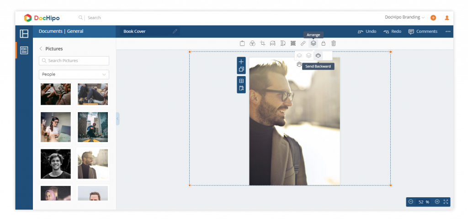Click the Send Backward layer icon
This screenshot has width=468, height=221.
[x=318, y=56]
